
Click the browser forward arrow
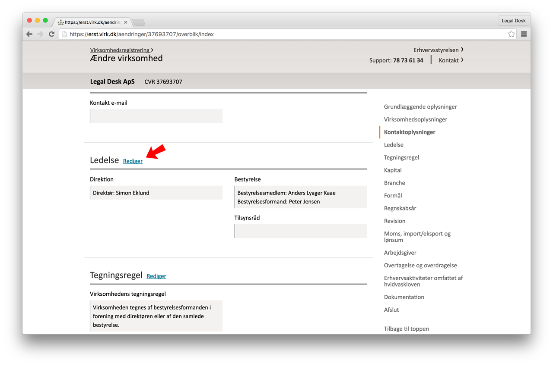point(40,34)
